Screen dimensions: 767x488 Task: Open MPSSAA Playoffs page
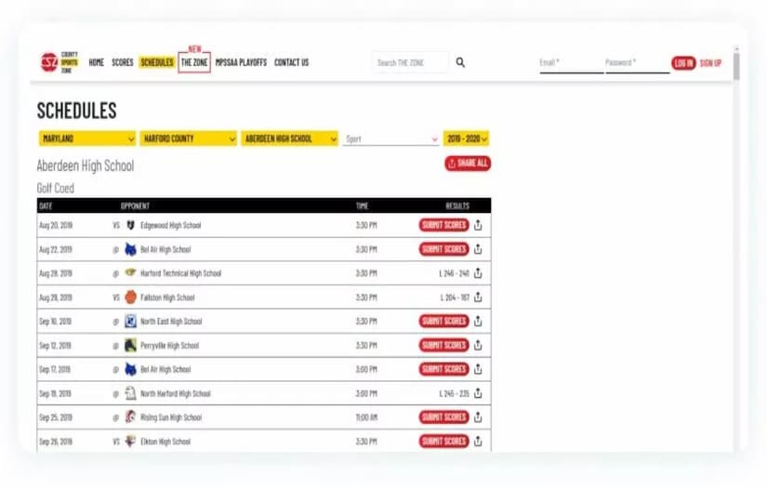click(x=241, y=62)
